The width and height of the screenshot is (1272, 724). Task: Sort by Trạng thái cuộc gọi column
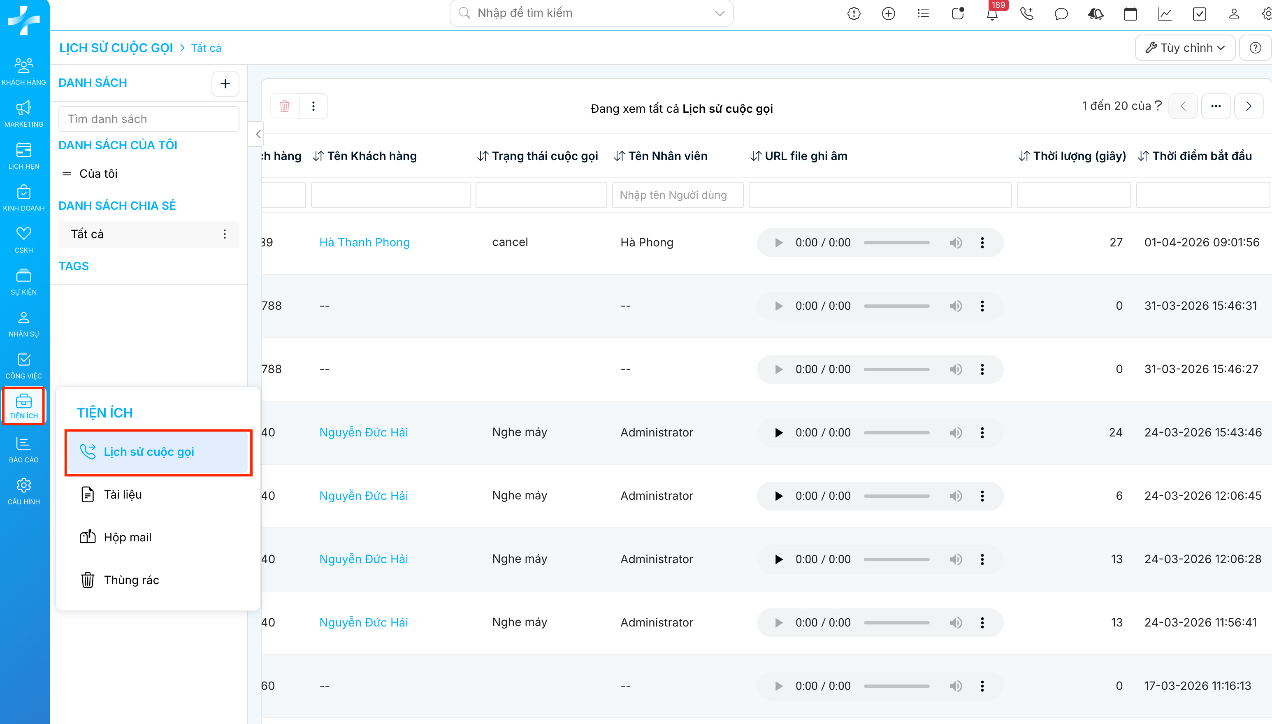[x=538, y=156]
